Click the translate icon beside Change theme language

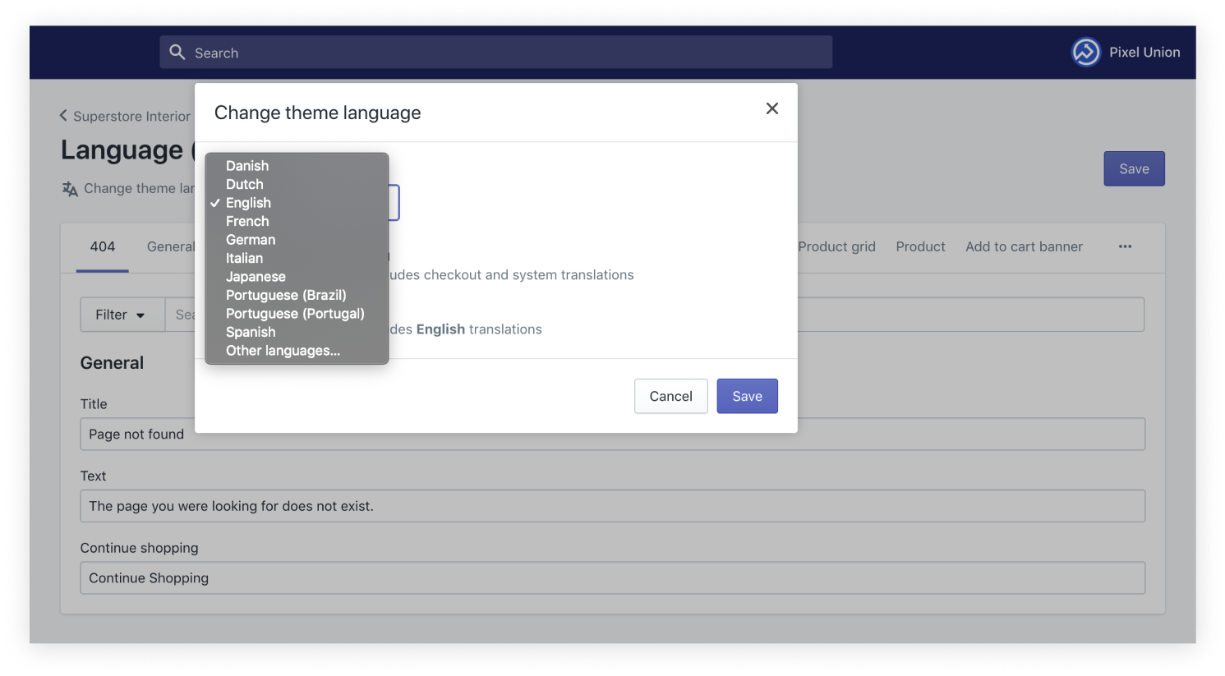tap(70, 189)
